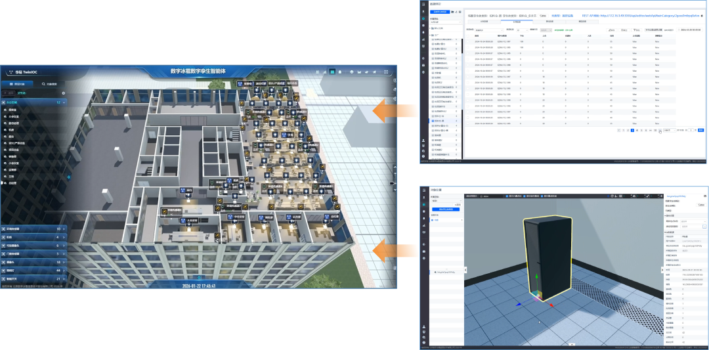Click blue jump button beside page input
Image resolution: width=709 pixels, height=350 pixels.
pyautogui.click(x=701, y=130)
